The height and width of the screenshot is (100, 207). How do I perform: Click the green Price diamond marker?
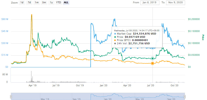pos(153,58)
